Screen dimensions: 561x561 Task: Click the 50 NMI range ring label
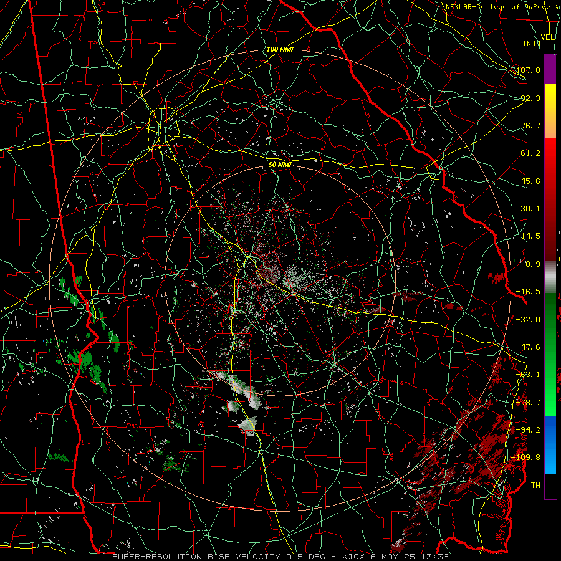[x=280, y=165]
